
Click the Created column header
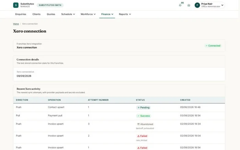(185, 100)
